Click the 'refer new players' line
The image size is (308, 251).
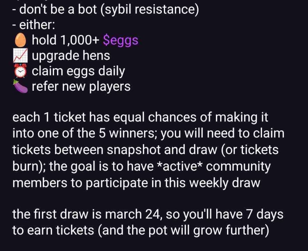point(81,86)
